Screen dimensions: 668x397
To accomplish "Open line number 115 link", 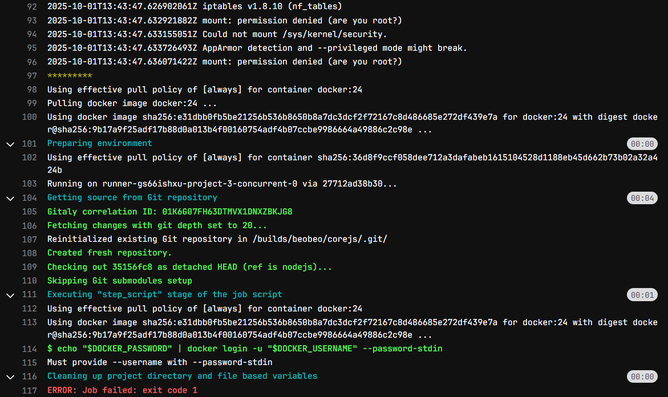I will (x=29, y=362).
